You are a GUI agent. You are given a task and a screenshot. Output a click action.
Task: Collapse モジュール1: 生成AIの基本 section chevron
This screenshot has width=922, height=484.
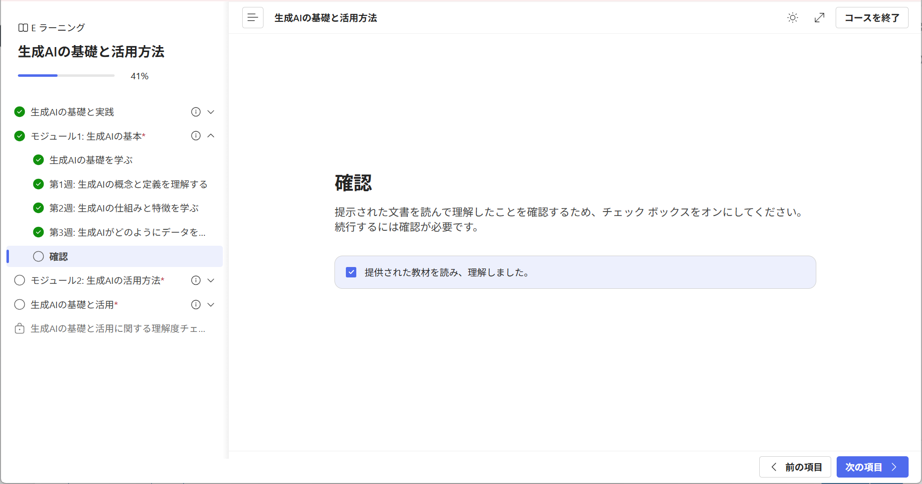tap(211, 136)
